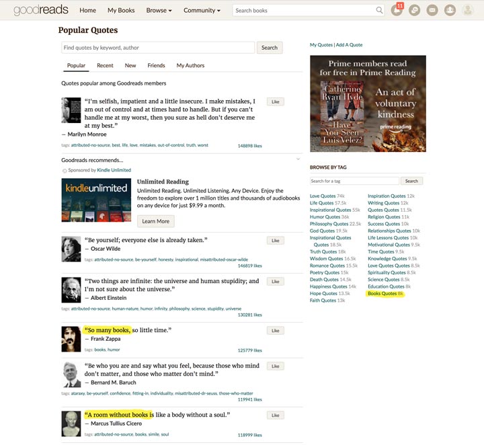Open the Add A Quote link
Image resolution: width=484 pixels, height=445 pixels.
[349, 45]
